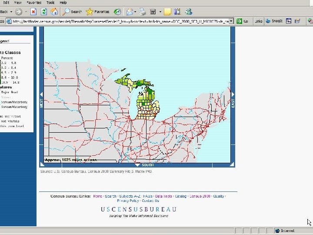Open the Forward history dropdown arrow

26,12
